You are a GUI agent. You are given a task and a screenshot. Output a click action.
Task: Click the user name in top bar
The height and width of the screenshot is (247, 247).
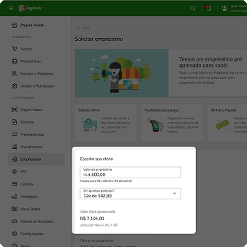pyautogui.click(x=239, y=6)
